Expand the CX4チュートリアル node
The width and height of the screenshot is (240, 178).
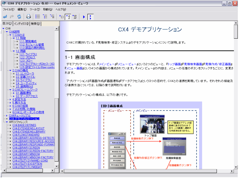pyautogui.click(x=7, y=116)
